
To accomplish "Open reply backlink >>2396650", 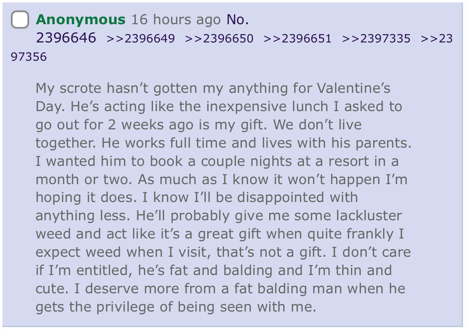I will [x=219, y=38].
